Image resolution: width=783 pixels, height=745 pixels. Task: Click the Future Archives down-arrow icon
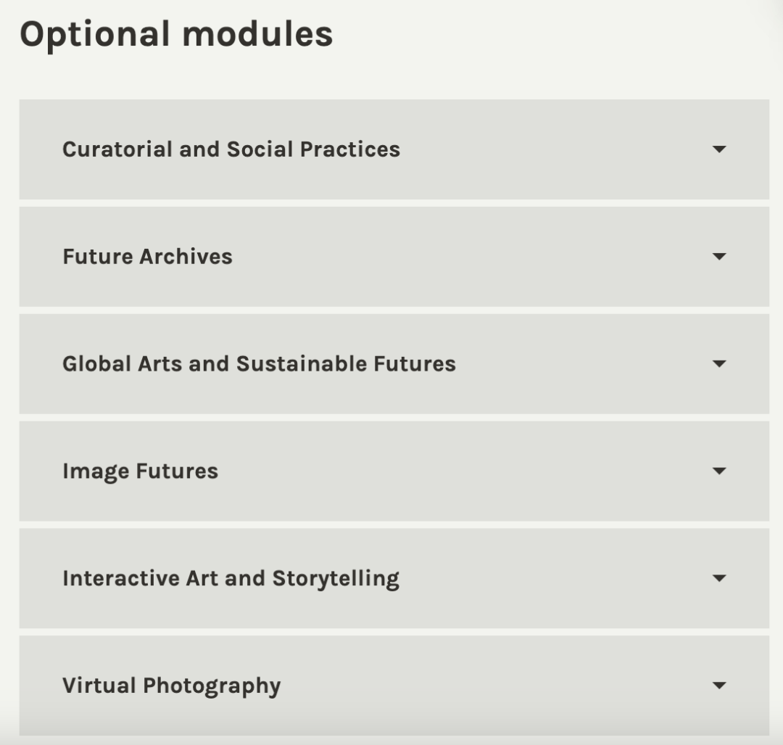point(718,257)
